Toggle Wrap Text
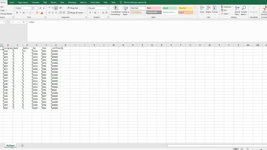The width and height of the screenshot is (267, 150). click(73, 8)
